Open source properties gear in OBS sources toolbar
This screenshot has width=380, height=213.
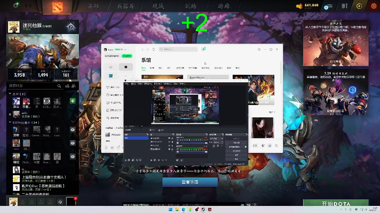point(159,160)
